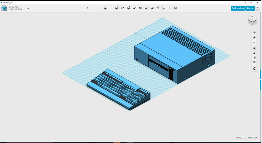This screenshot has height=143, width=262.
Task: Toggle visibility with the eye icon
Action: (x=254, y=58)
